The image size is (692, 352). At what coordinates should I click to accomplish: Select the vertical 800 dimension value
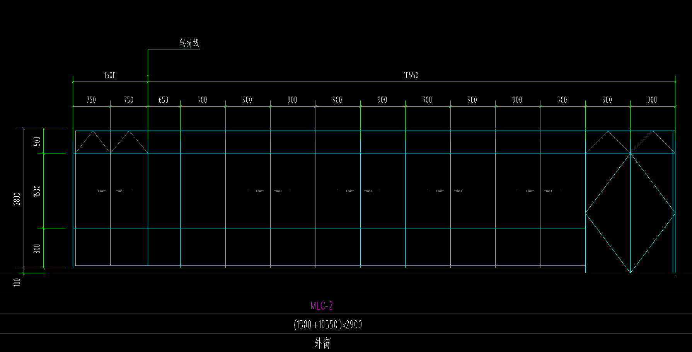(x=37, y=248)
